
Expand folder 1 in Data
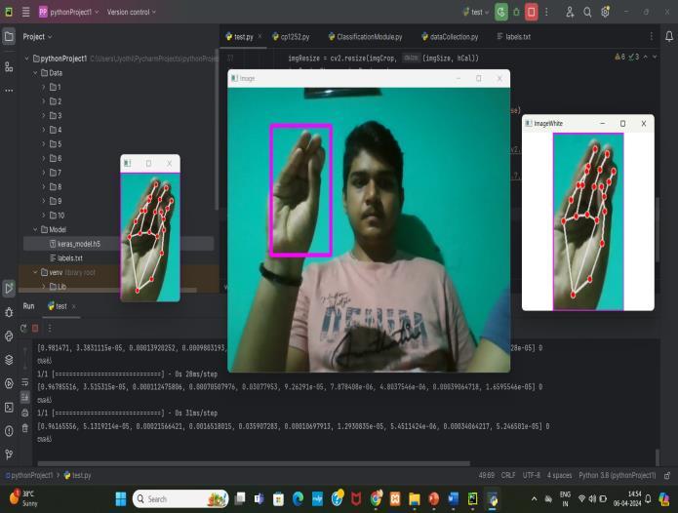pos(44,87)
